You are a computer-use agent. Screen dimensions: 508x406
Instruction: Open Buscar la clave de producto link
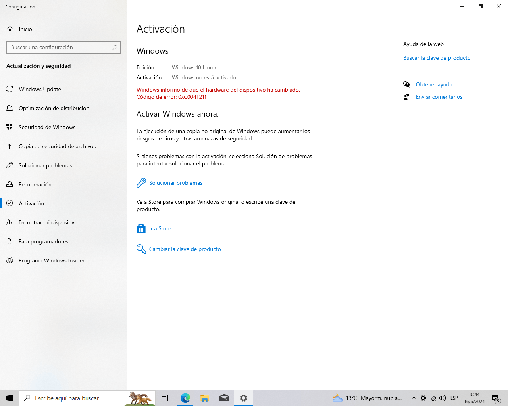pyautogui.click(x=437, y=58)
